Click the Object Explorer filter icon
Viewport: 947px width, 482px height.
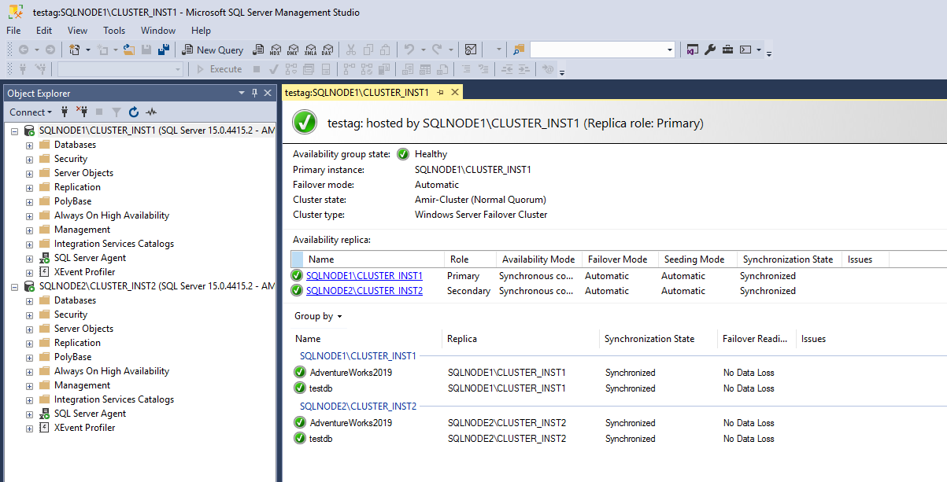pyautogui.click(x=117, y=112)
